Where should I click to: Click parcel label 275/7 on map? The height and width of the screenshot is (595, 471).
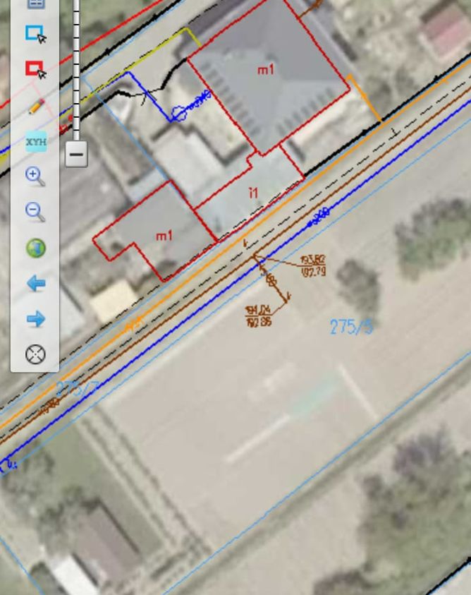(78, 389)
